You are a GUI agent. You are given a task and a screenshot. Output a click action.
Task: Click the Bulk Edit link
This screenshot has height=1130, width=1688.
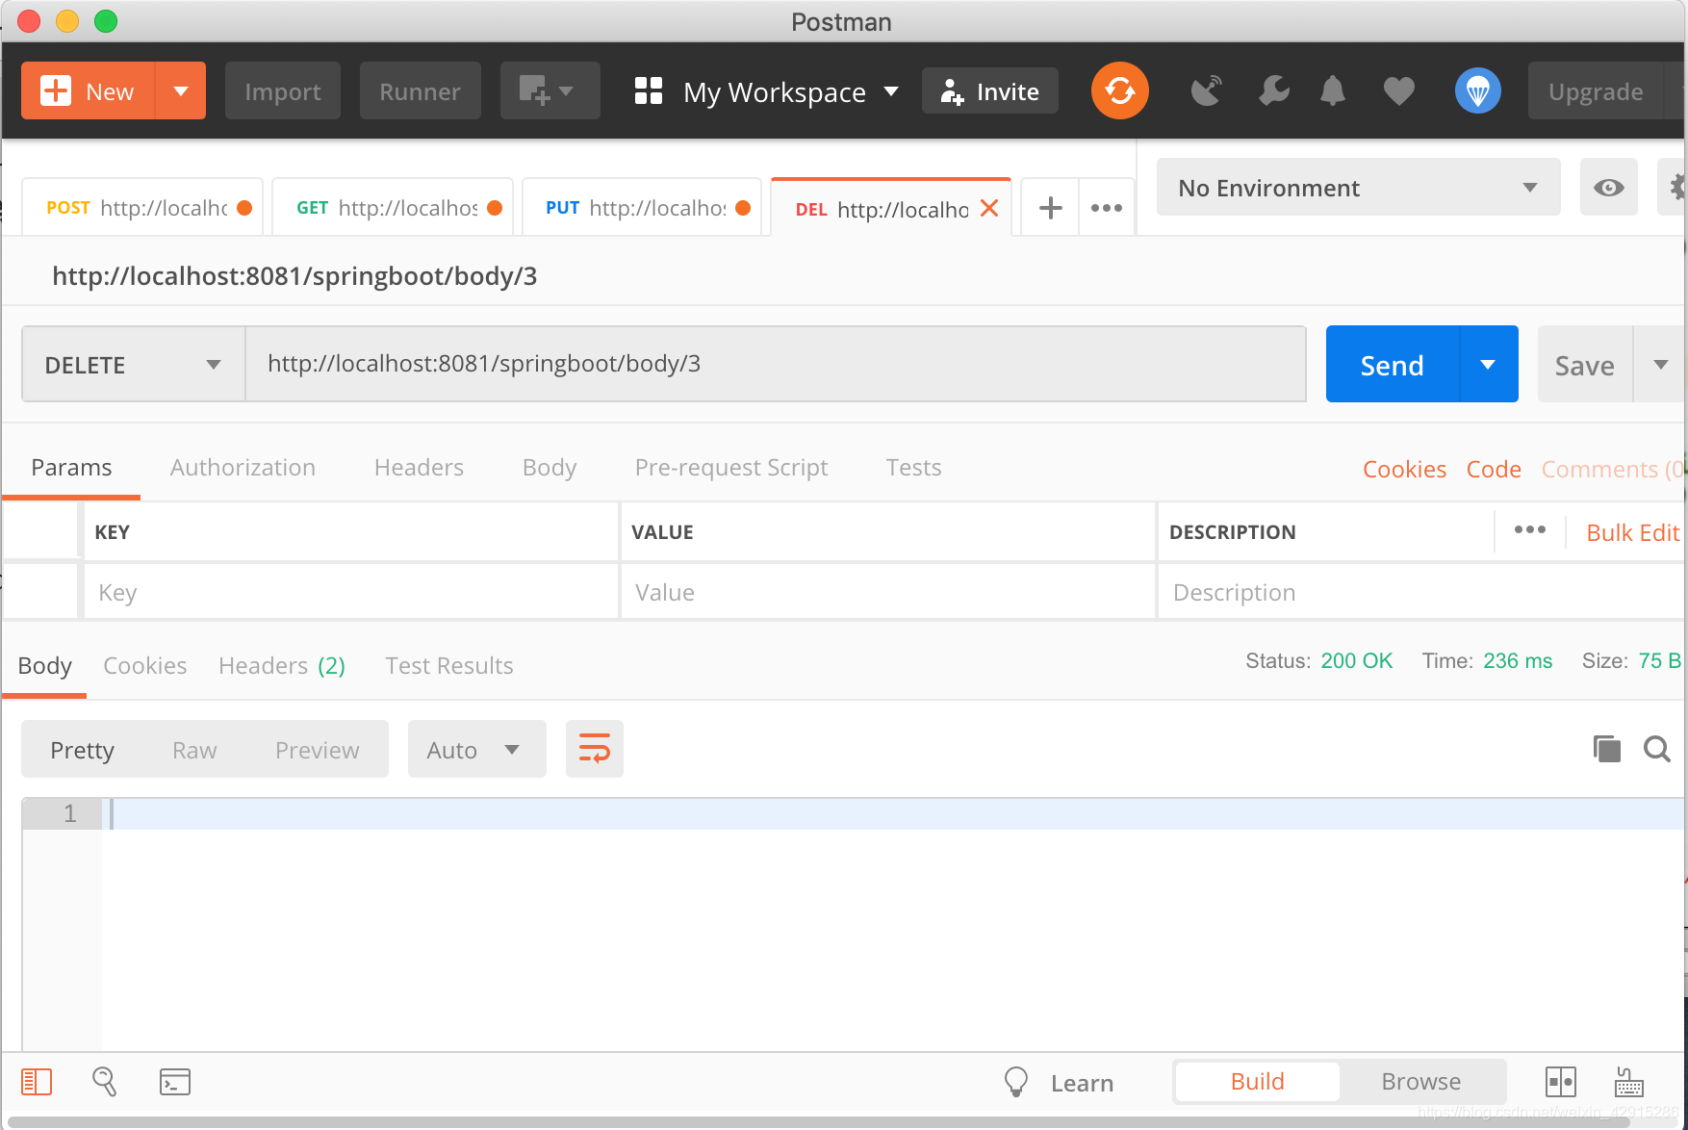(1632, 532)
